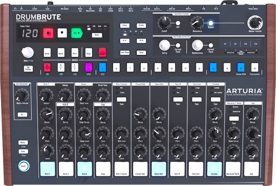Click blue step button 13

coord(213,67)
